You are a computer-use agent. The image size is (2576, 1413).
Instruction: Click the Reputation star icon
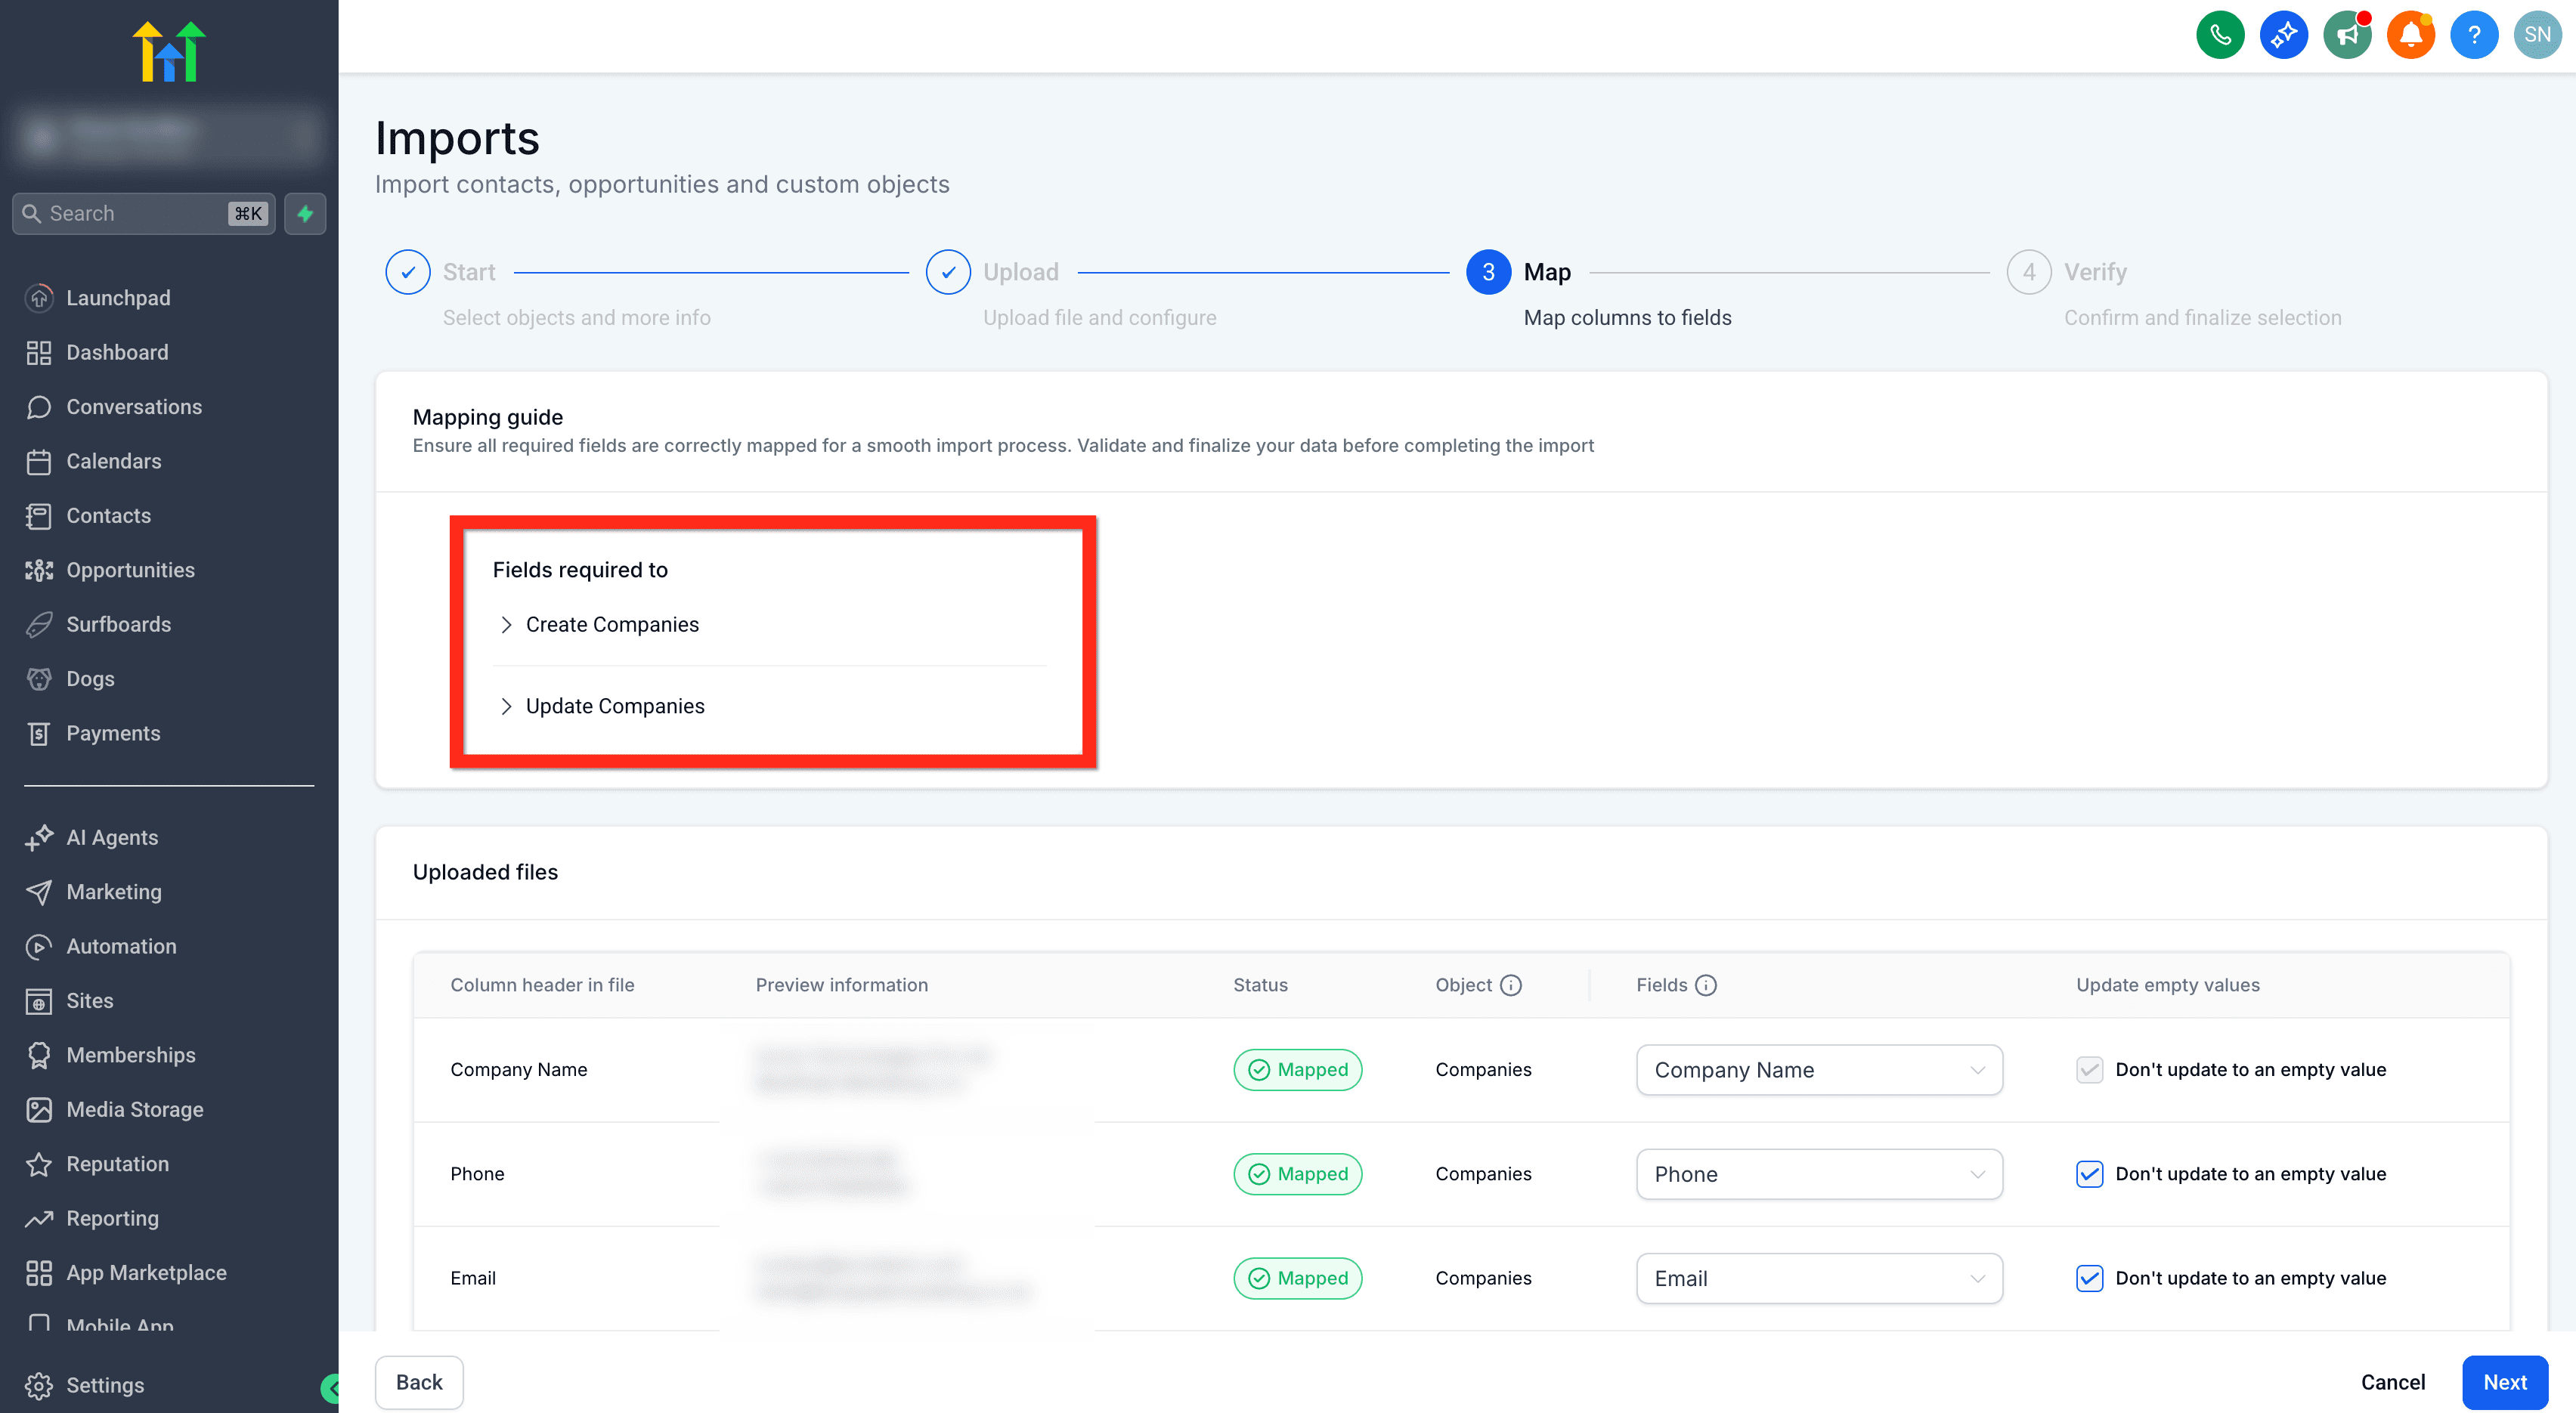pos(39,1164)
